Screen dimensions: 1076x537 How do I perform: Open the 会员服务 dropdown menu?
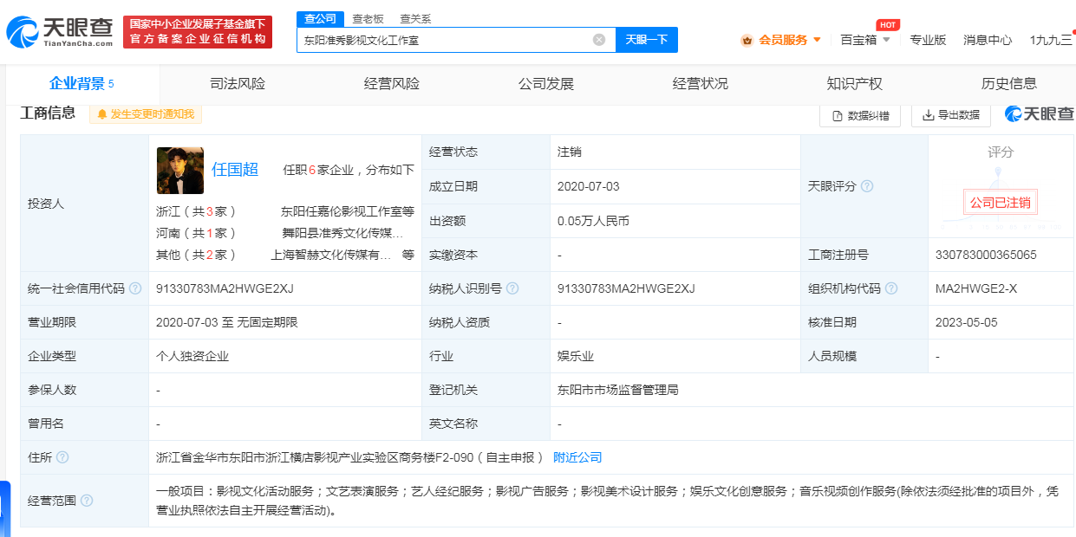(x=780, y=40)
